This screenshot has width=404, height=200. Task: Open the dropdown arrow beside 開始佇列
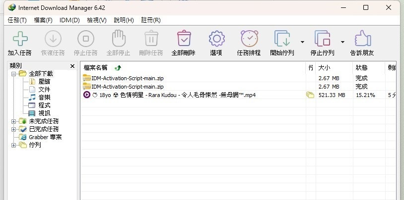302,42
